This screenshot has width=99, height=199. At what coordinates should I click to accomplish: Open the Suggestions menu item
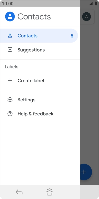[x=40, y=50]
